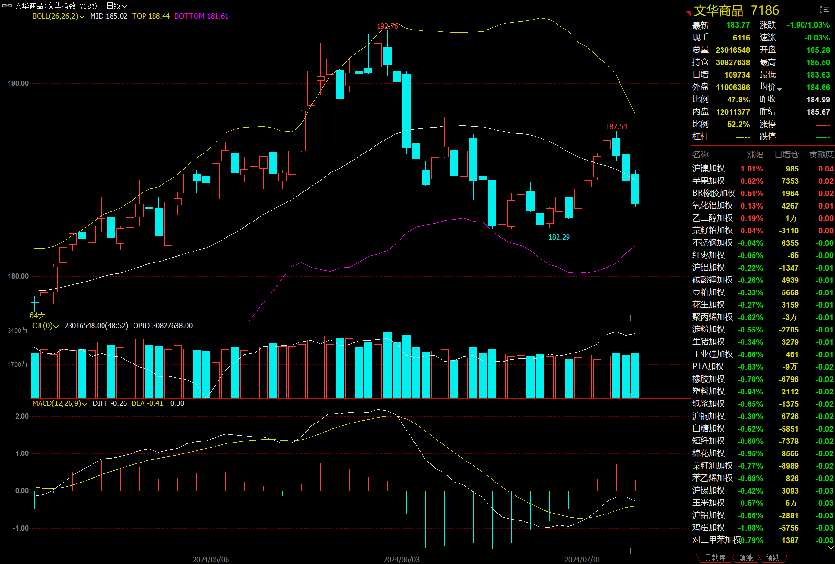Select the 花生加权 row
Viewport: 835px width, 564px height.
(763, 305)
